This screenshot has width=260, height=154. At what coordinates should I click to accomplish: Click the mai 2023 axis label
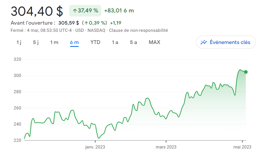[x=242, y=147]
